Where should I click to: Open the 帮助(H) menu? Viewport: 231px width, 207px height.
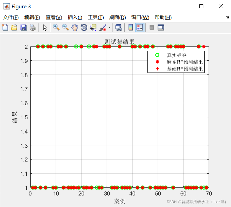(x=163, y=17)
